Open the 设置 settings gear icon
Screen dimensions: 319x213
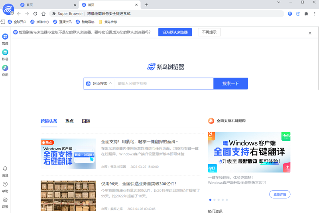tap(5, 200)
